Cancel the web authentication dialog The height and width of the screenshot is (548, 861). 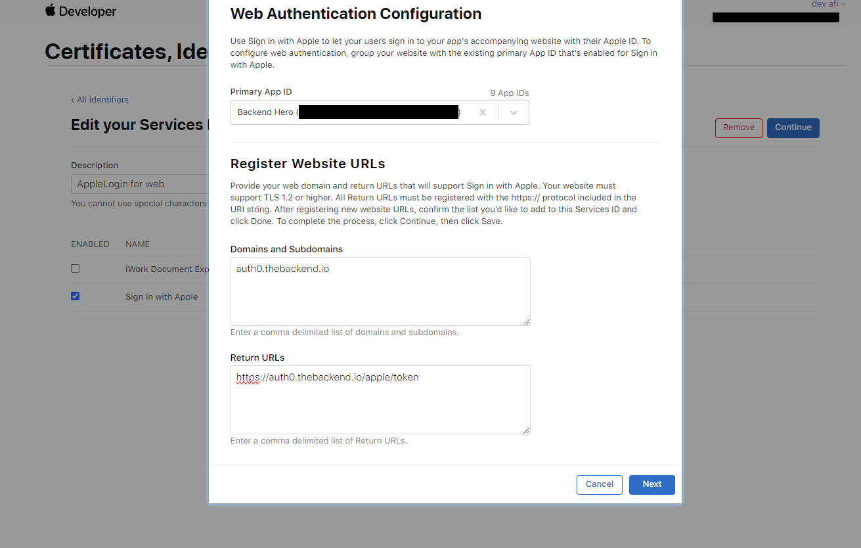click(600, 484)
